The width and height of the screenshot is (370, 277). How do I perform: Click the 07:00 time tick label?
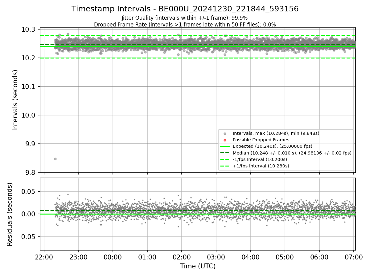pos(353,257)
